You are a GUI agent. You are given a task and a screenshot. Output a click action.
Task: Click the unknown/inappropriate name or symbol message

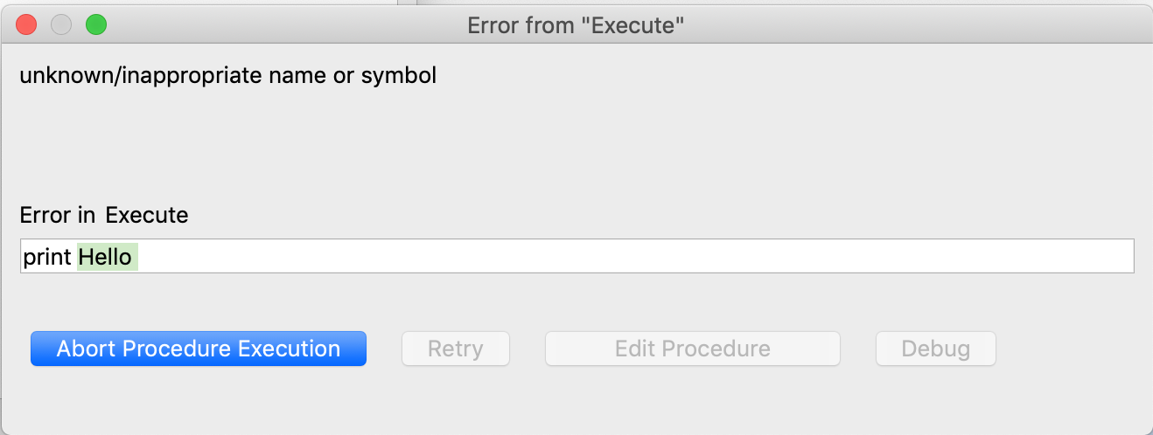pos(227,76)
